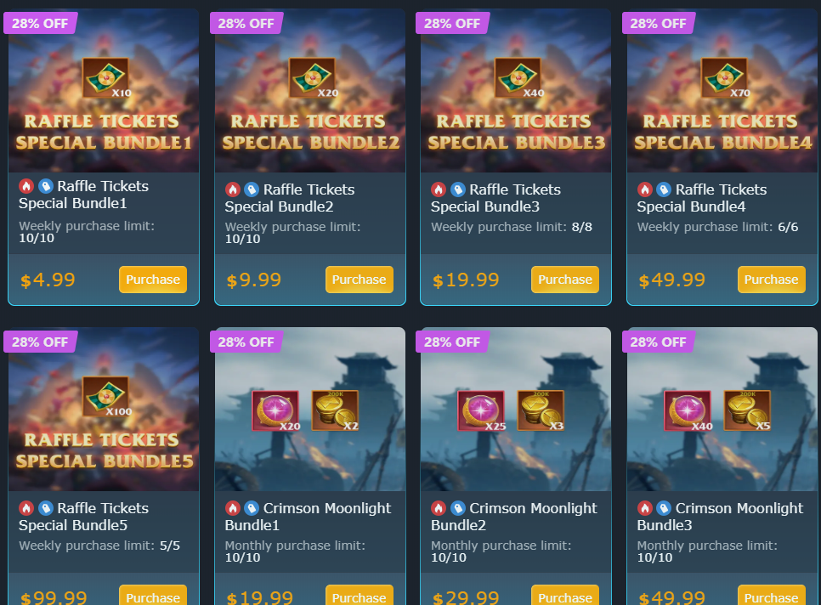
Task: Click the X40 pink gem icon in Crimson Moonlight Bundle3
Action: pyautogui.click(x=688, y=410)
